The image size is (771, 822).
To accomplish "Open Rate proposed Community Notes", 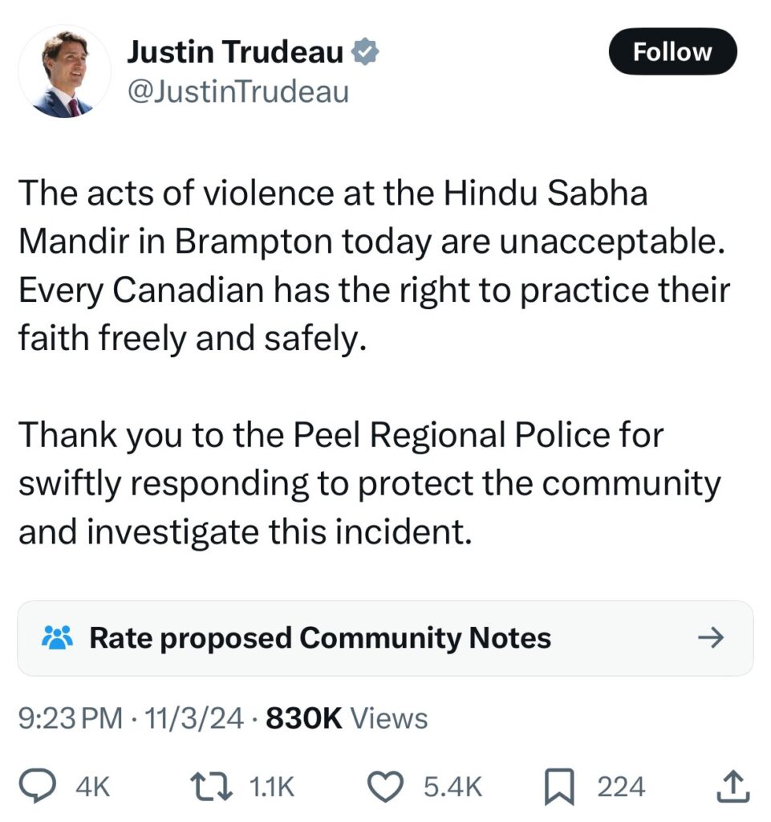I will [x=385, y=638].
